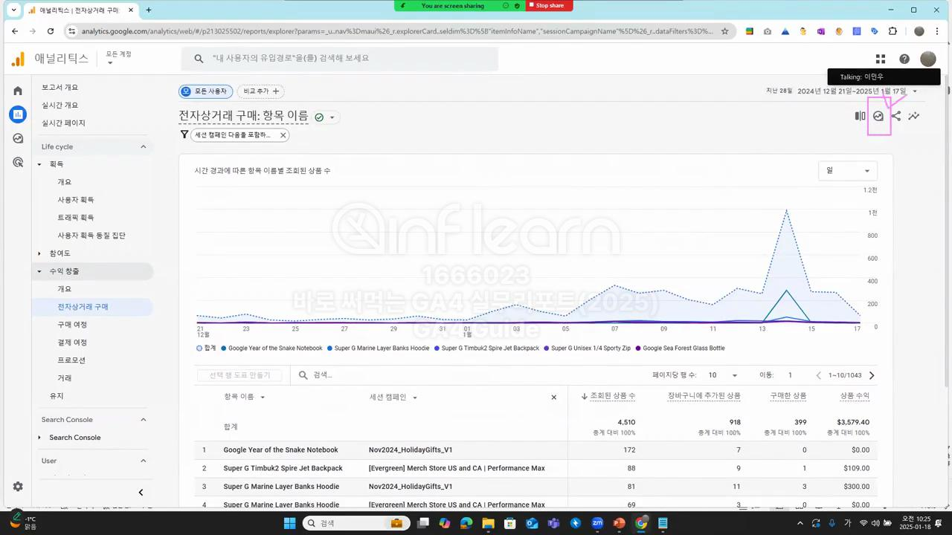Click the camera screenshot extension
Screen dimensions: 952x535
click(768, 31)
